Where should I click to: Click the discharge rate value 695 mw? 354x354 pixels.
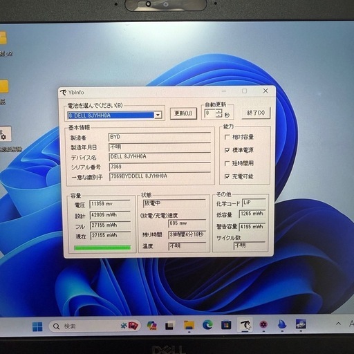pos(187,223)
